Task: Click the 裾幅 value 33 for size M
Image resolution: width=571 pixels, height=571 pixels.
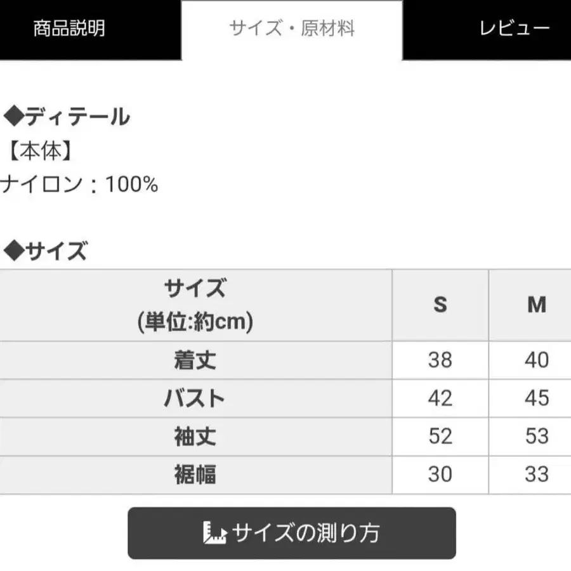Action: (x=536, y=475)
